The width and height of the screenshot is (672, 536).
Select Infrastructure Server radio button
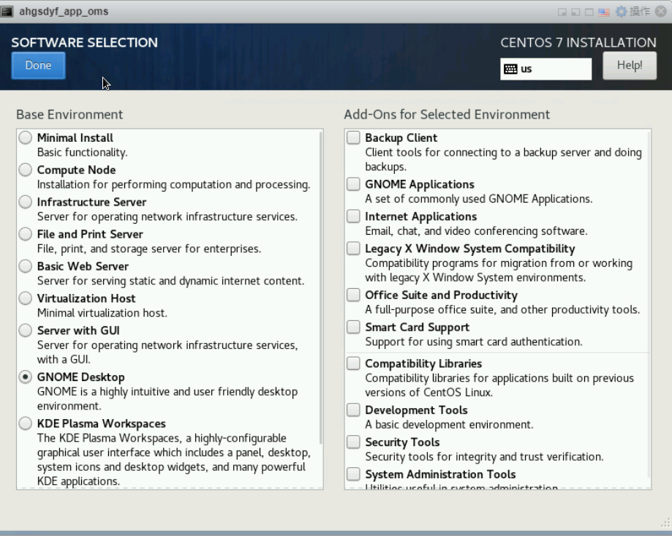[x=26, y=202]
